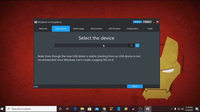Open Task View on the taskbar
The width and height of the screenshot is (200, 112).
coord(67,109)
